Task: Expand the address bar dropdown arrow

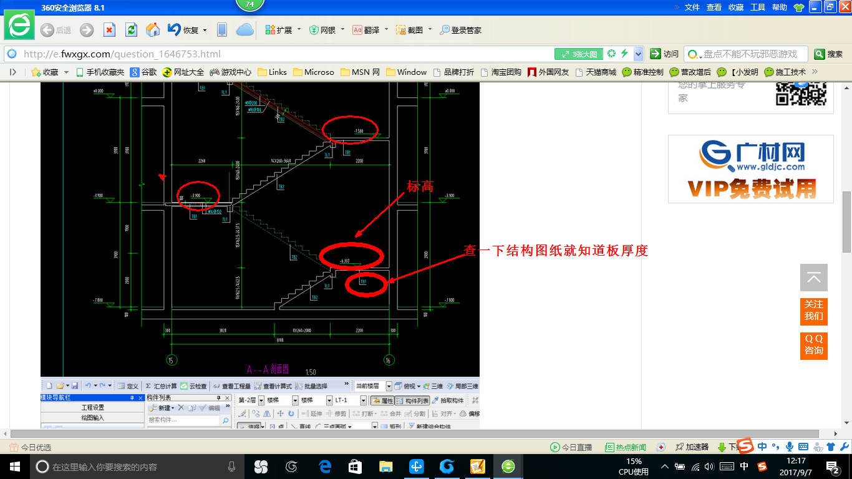Action: (x=638, y=54)
